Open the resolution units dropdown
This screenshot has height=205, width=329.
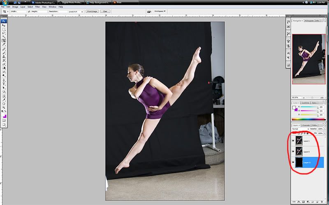tap(76, 12)
